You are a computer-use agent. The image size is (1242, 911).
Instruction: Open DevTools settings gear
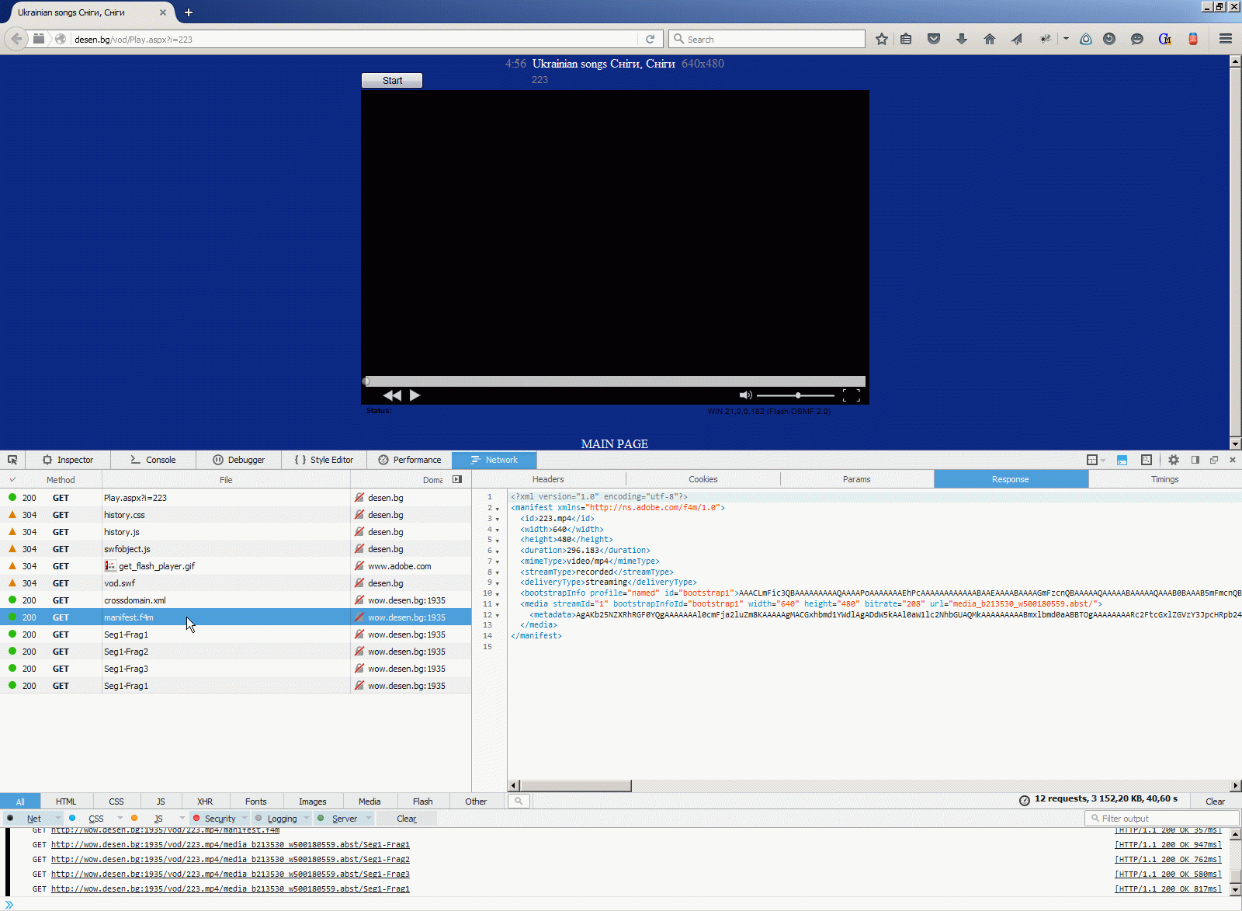pyautogui.click(x=1174, y=460)
